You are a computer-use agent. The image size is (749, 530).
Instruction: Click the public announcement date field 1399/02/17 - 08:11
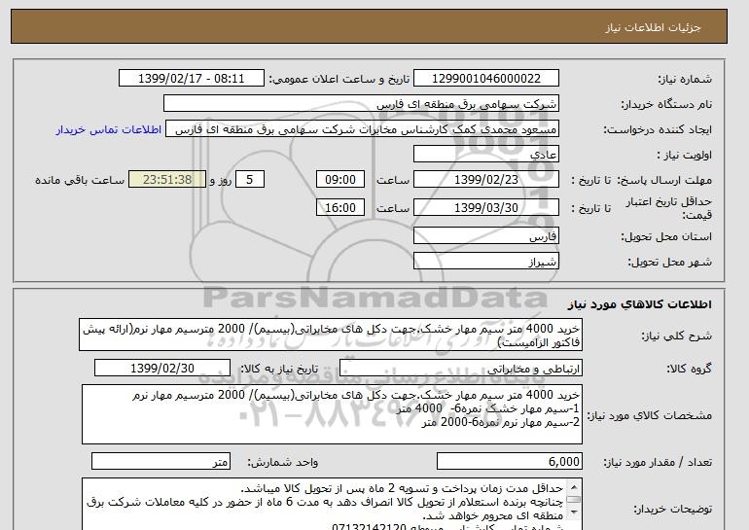point(191,79)
